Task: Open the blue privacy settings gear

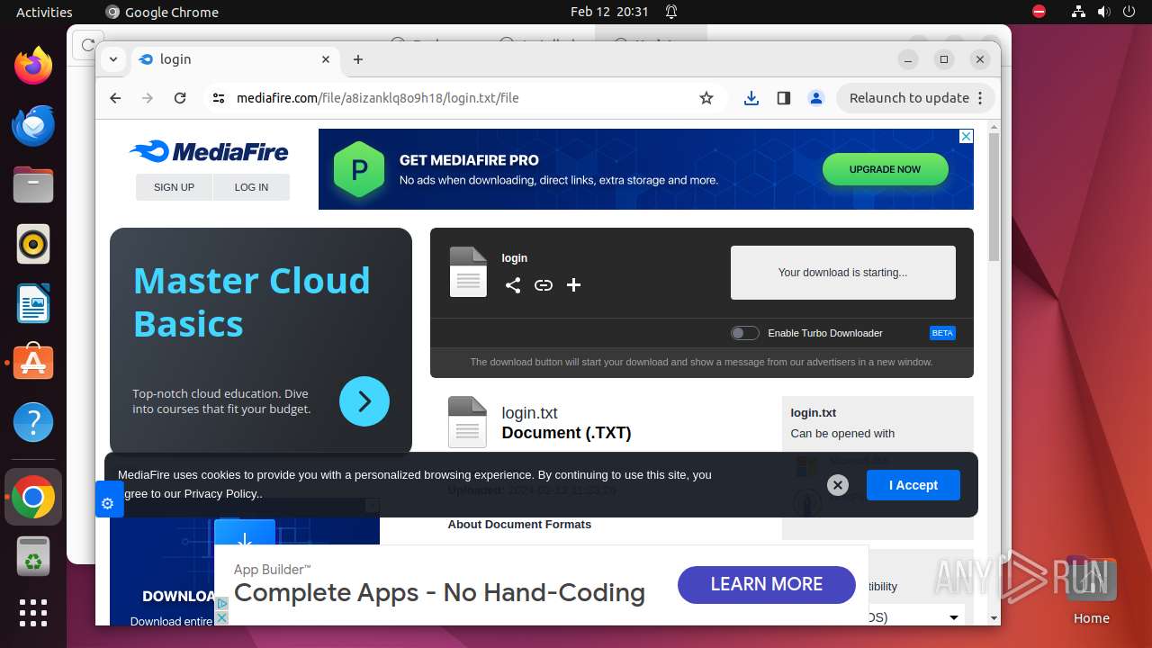Action: 108,503
